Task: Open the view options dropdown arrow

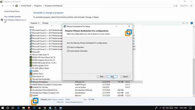Action: (x=187, y=23)
